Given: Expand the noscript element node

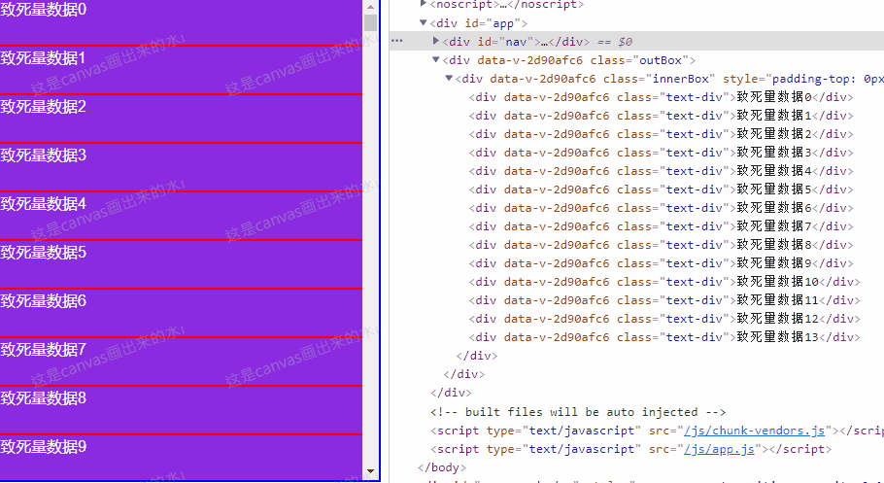Looking at the screenshot, I should click(423, 4).
